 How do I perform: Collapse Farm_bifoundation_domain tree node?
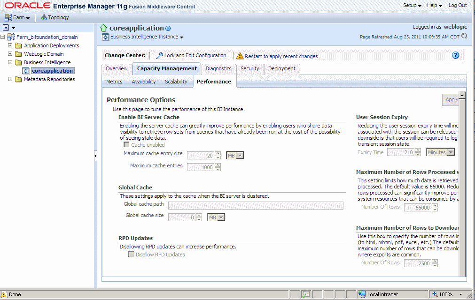pos(3,37)
